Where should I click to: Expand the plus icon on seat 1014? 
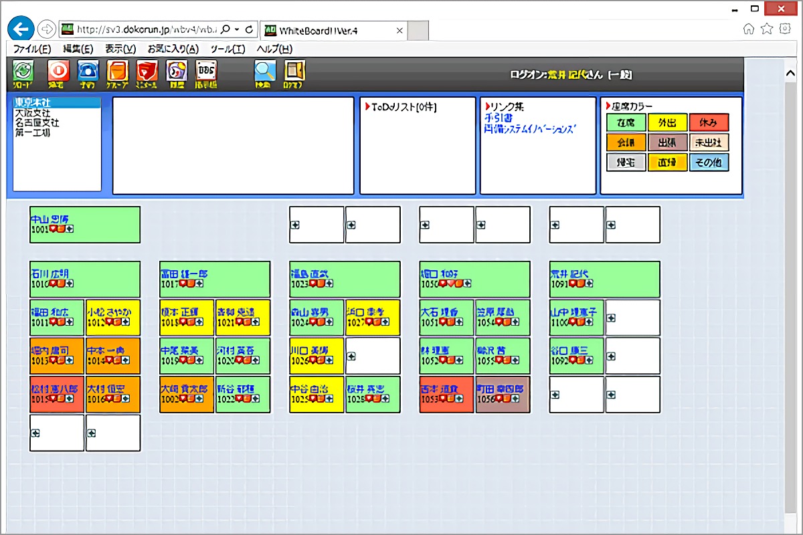(125, 360)
